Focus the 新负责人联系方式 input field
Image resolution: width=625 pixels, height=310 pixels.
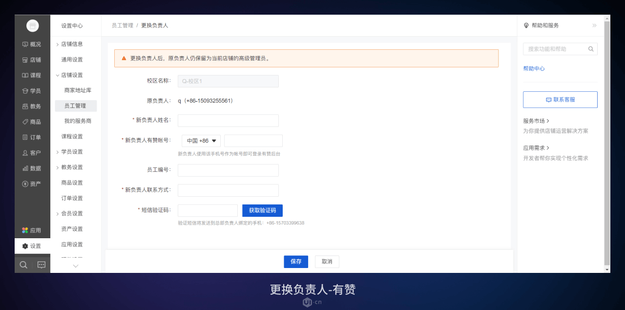pos(228,190)
